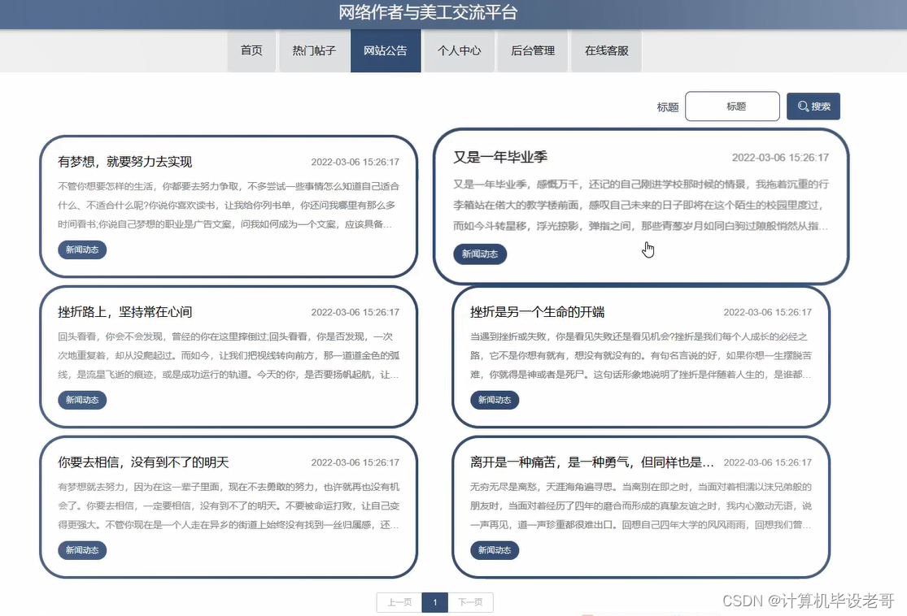Click the date on 挫折路上 card
907x616 pixels.
click(x=355, y=313)
